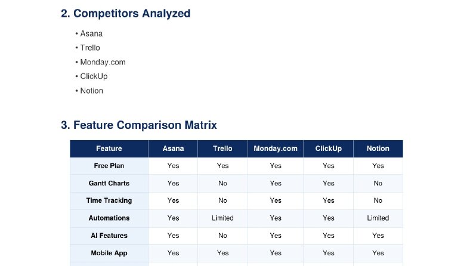473x266 pixels.
Task: Click the Asana column header
Action: [173, 149]
